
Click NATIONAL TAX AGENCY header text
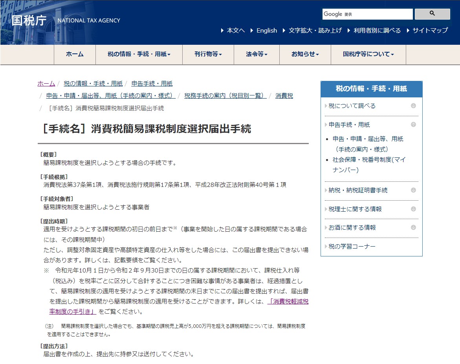[x=89, y=20]
